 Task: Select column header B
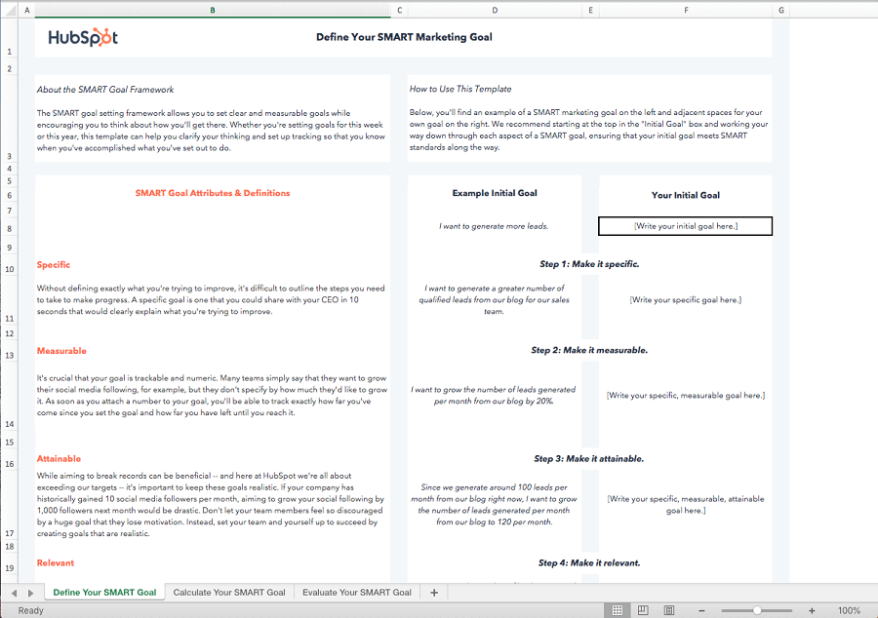(x=213, y=9)
